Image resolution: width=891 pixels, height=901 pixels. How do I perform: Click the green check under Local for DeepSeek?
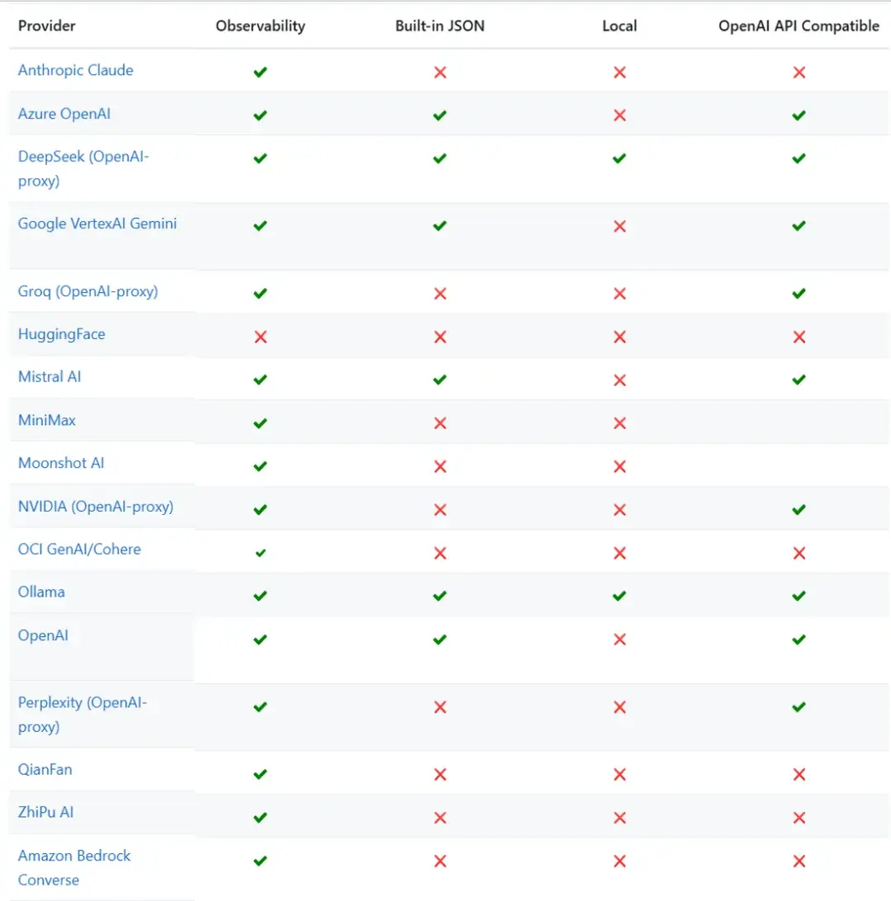coord(620,158)
